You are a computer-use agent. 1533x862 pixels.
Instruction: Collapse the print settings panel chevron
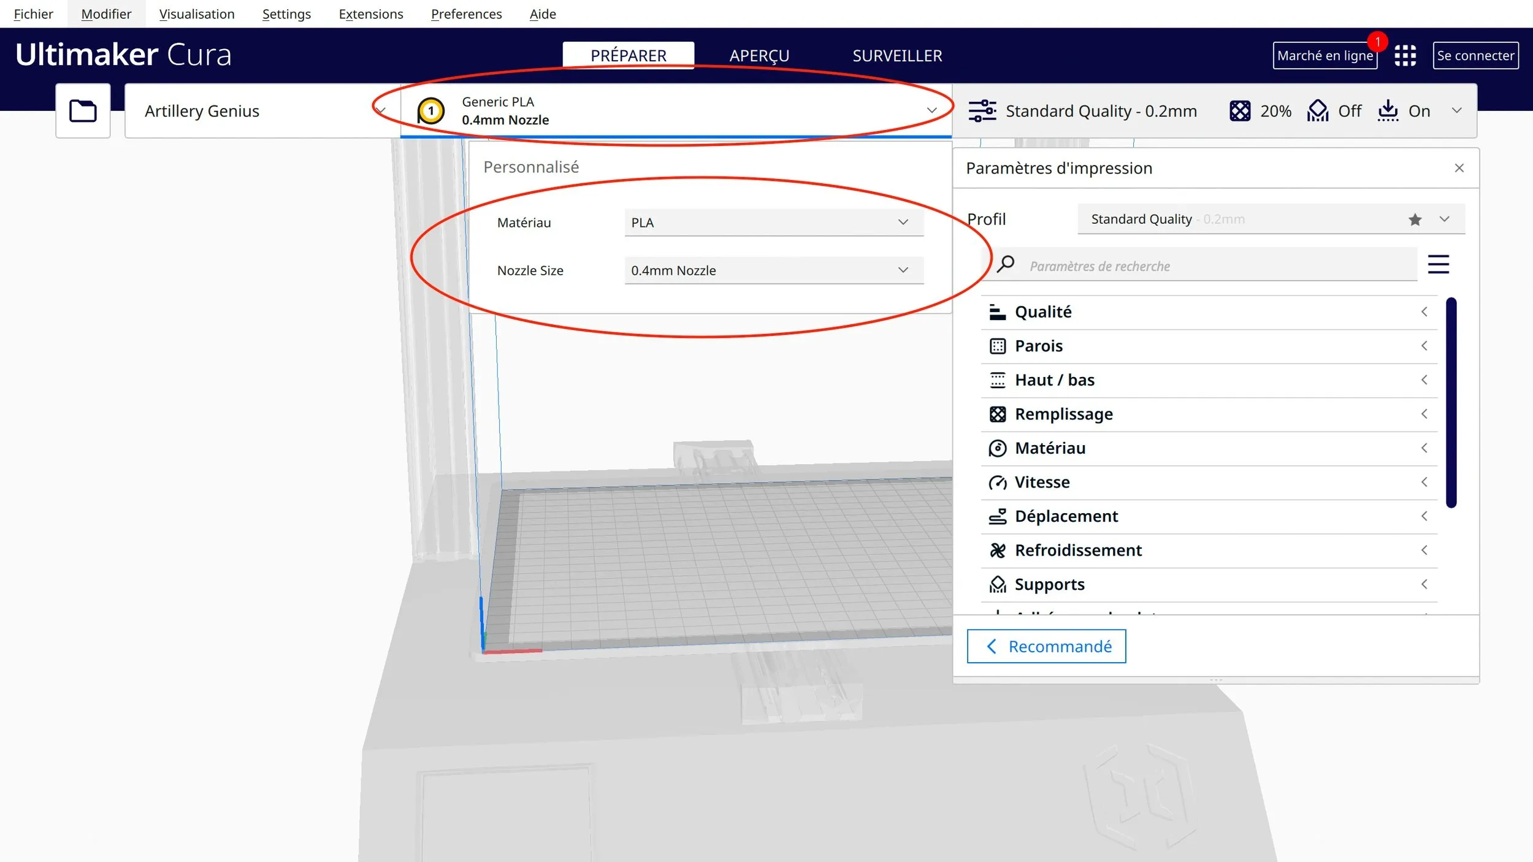click(x=1457, y=110)
